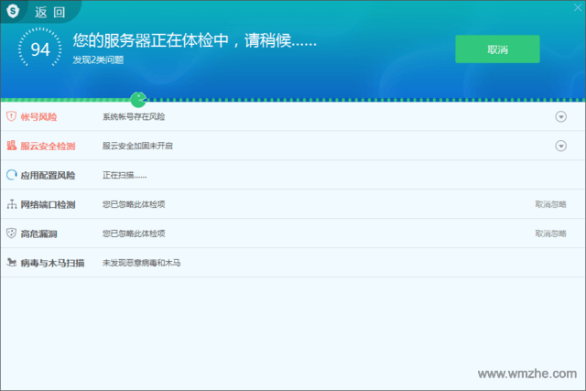Screen dimensions: 586x391
Task: Click the shield logo icon
Action: pos(13,11)
